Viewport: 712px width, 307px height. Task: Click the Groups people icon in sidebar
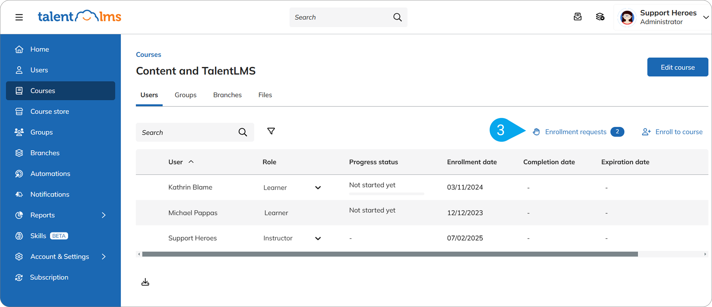tap(19, 132)
